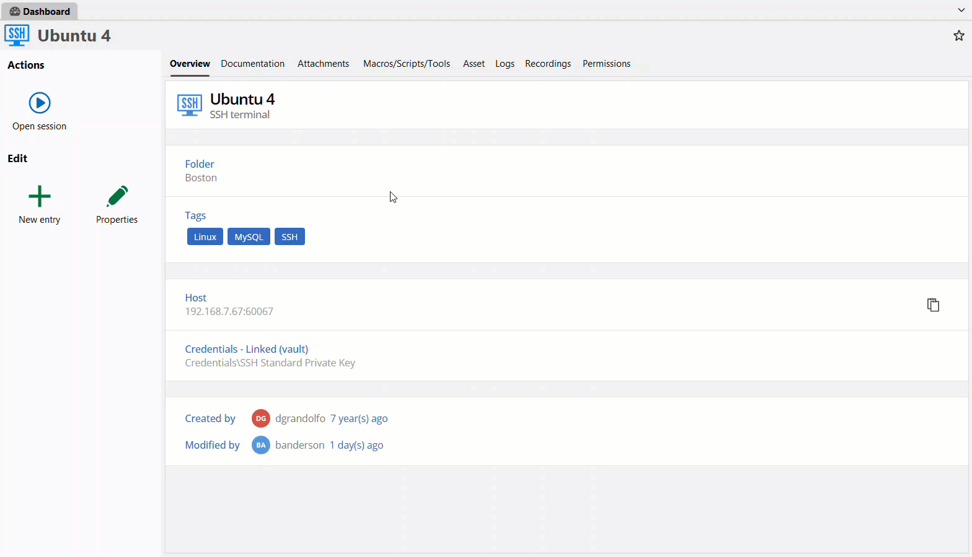This screenshot has height=557, width=972.
Task: Go to the Macros/Scripts/Tools tab
Action: coord(407,64)
